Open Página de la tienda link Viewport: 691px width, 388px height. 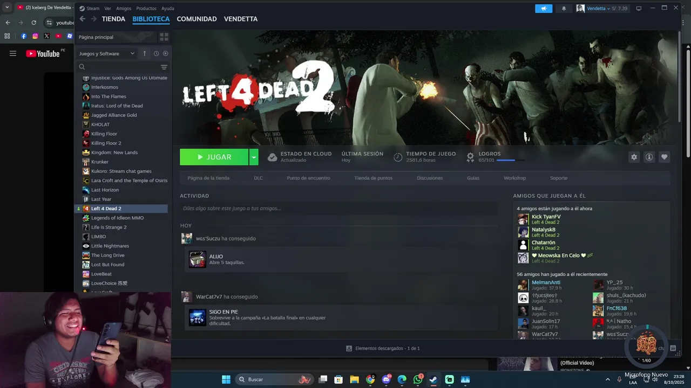point(208,178)
